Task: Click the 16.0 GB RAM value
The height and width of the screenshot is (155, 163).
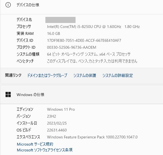Action: click(53, 33)
